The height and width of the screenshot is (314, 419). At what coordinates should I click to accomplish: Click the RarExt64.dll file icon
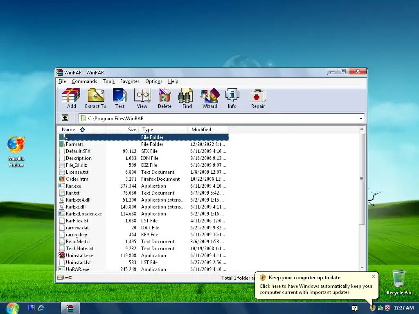(62, 200)
